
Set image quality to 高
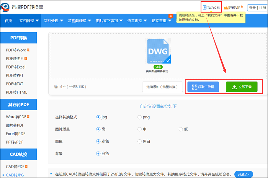[x=98, y=129]
